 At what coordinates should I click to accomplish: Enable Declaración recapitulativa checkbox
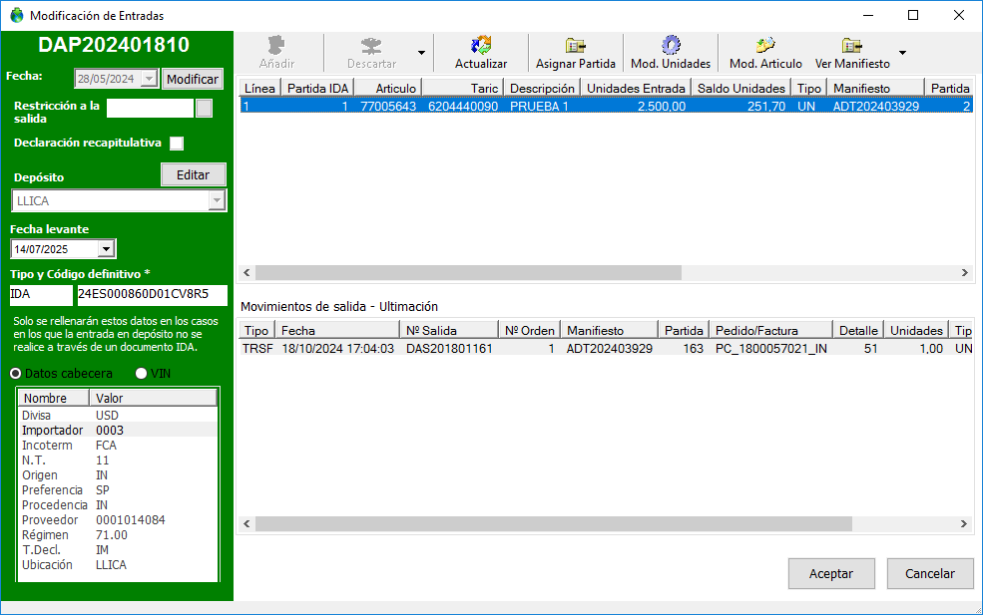point(177,144)
